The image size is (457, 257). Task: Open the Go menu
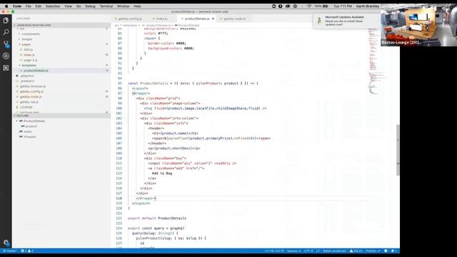pyautogui.click(x=79, y=6)
